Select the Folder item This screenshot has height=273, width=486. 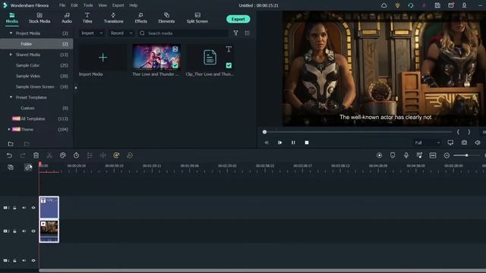[36, 44]
